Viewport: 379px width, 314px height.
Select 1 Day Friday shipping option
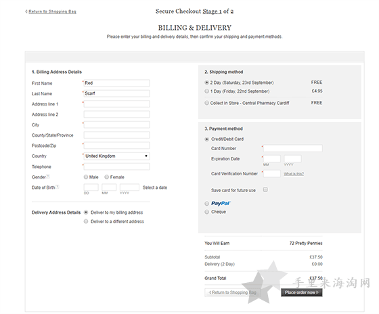tap(206, 91)
